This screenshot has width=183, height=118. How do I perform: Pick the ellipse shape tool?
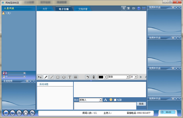pos(64,77)
